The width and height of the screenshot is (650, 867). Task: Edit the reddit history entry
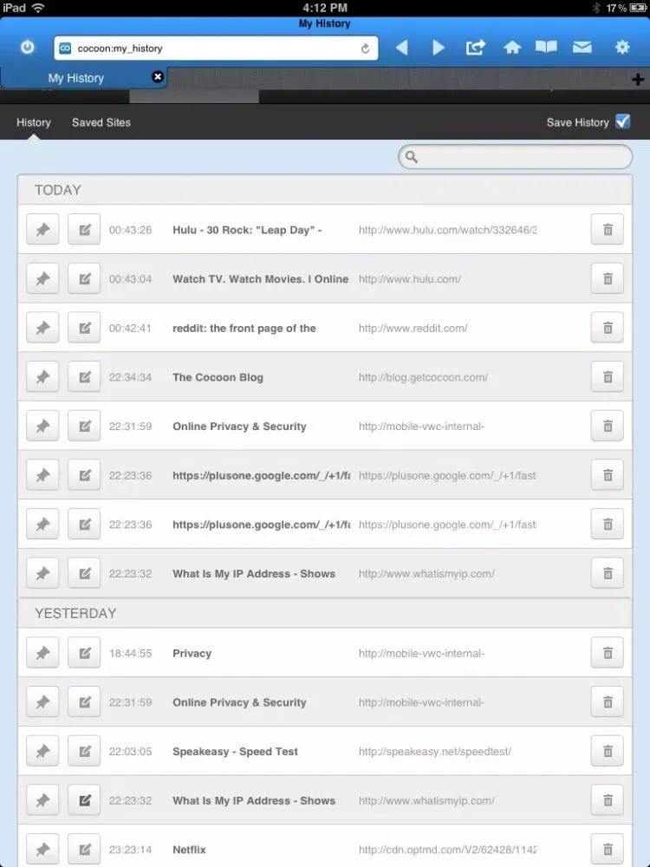[x=84, y=329]
